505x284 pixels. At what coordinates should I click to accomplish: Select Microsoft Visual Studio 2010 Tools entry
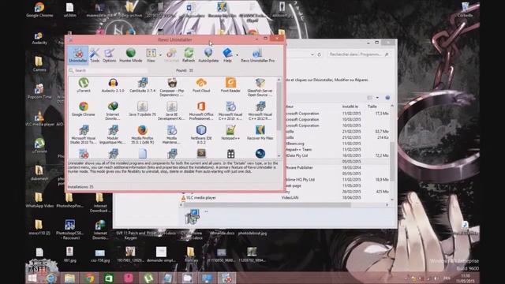[84, 134]
